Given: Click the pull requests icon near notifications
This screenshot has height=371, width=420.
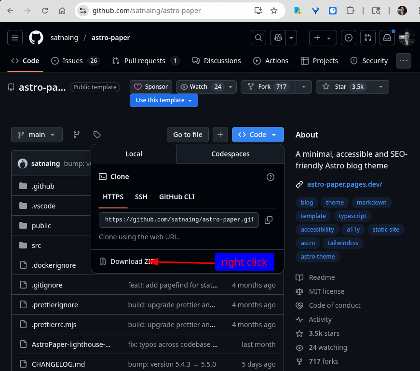Looking at the screenshot, I should (x=368, y=37).
